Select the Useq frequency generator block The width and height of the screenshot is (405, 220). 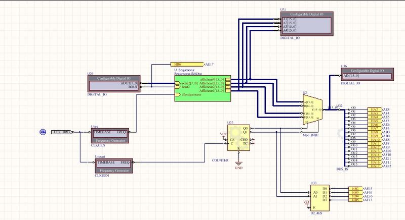coord(111,134)
